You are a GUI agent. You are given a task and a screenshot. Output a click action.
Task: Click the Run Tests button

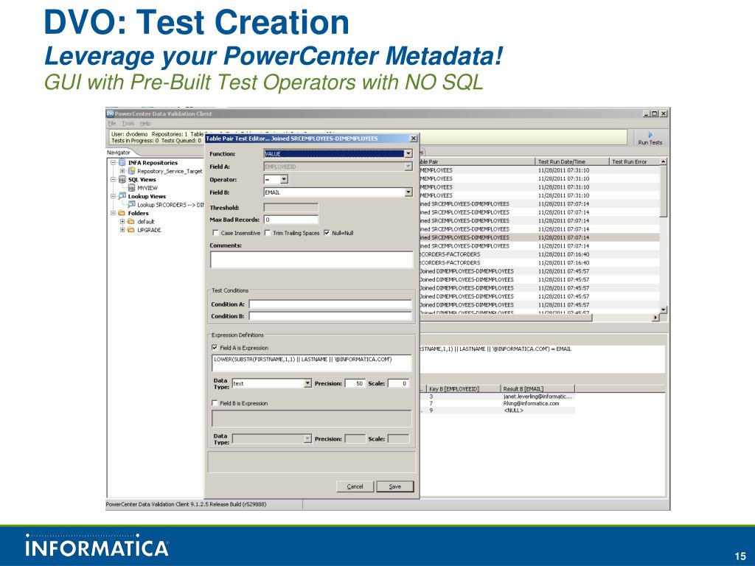(x=650, y=138)
